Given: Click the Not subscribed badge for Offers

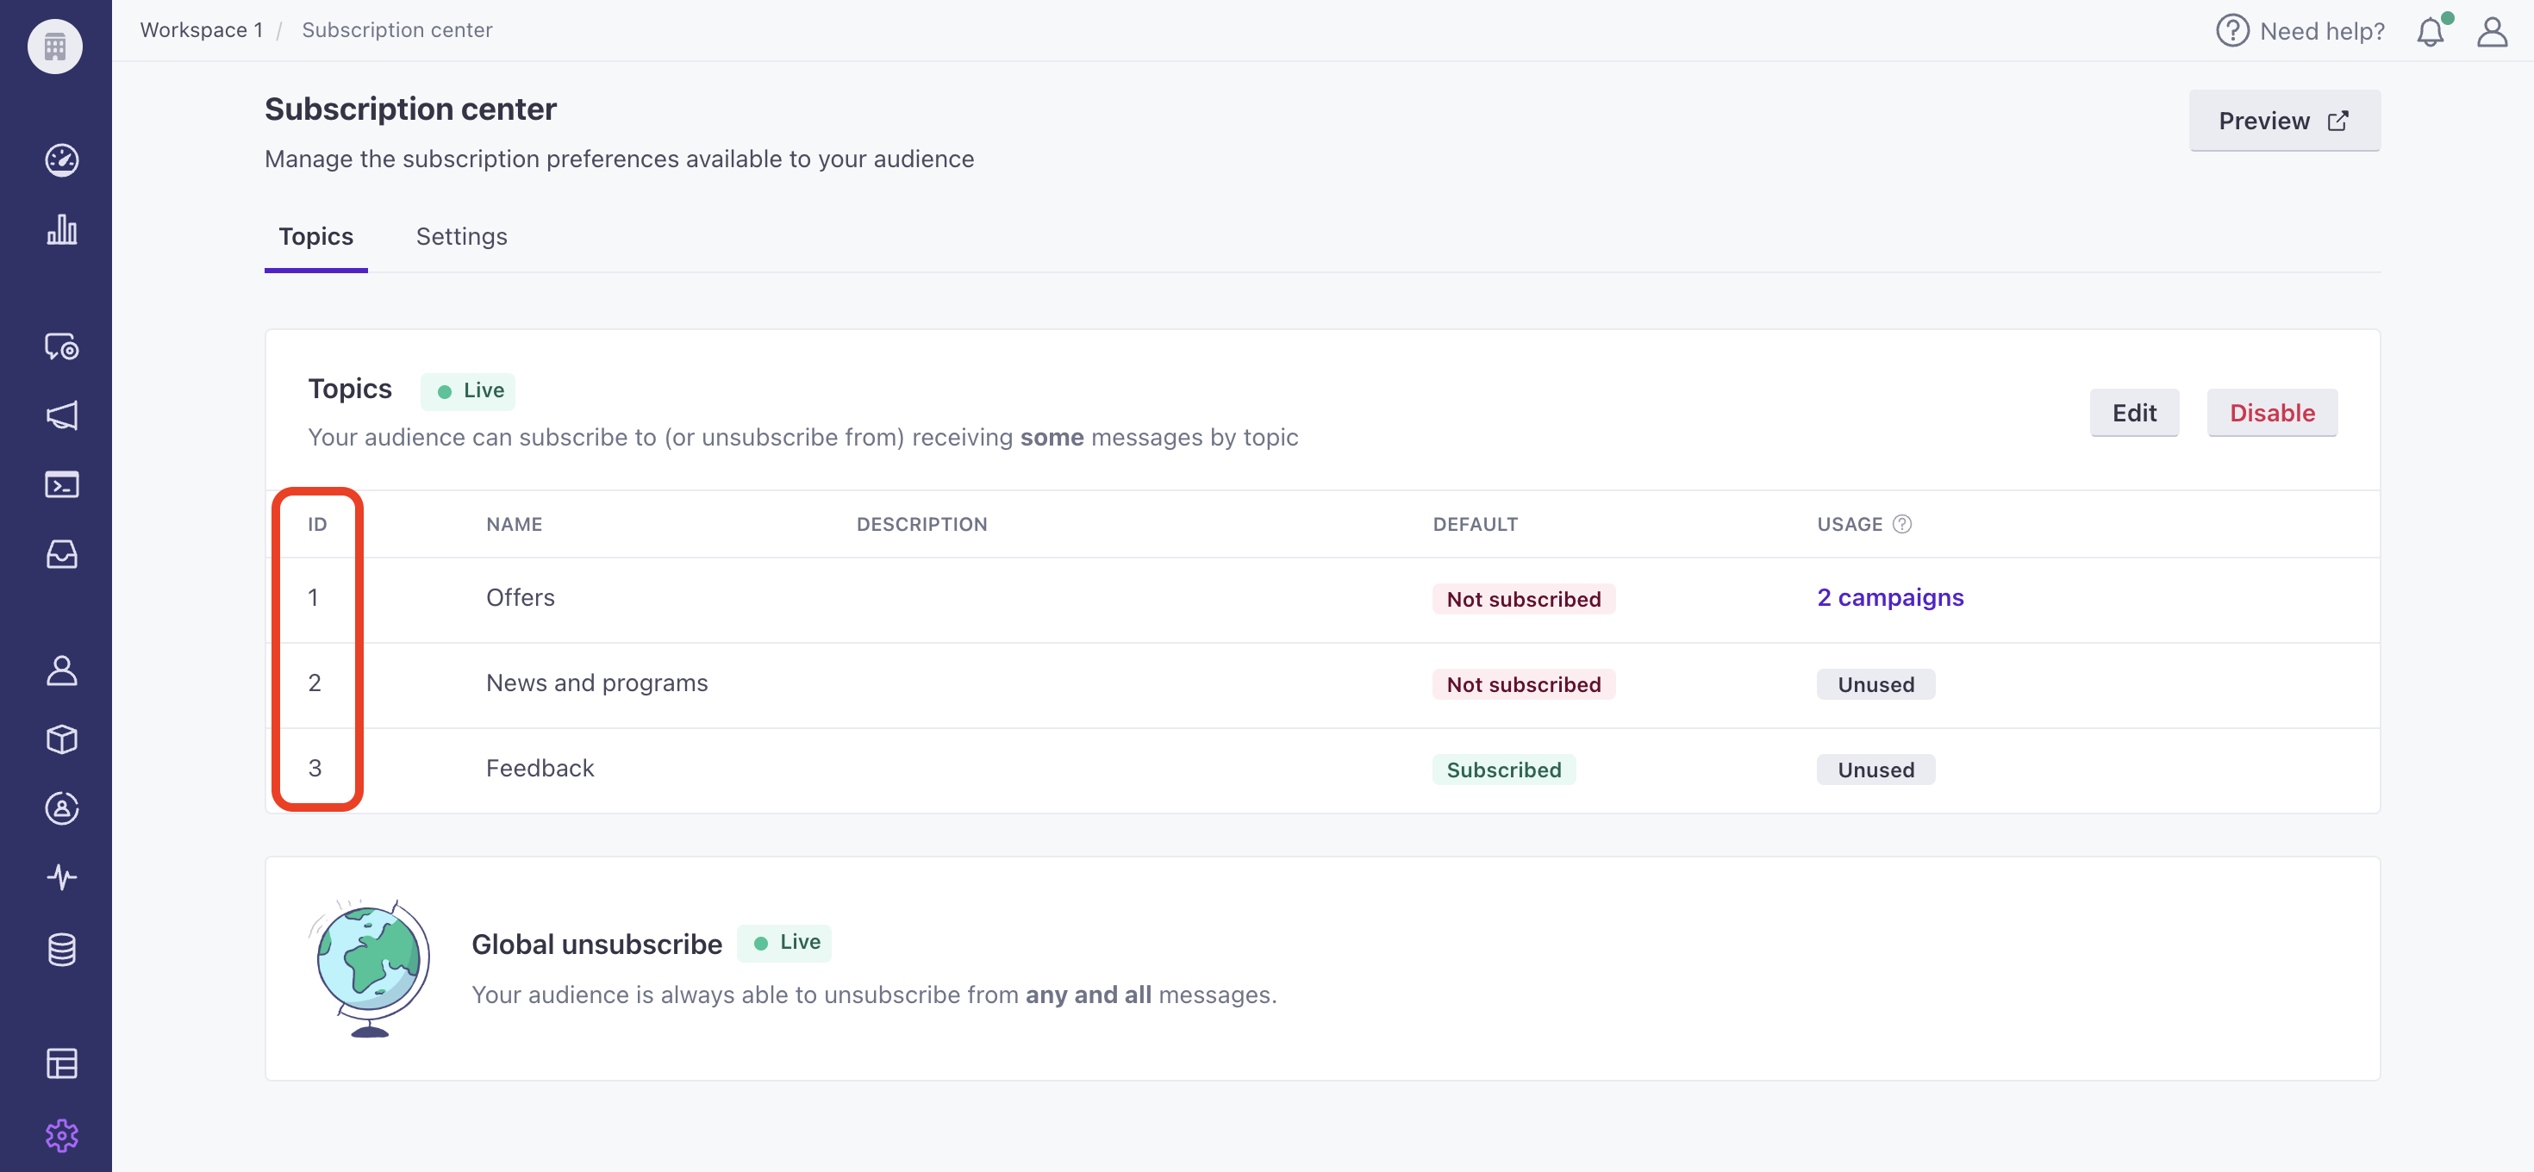Looking at the screenshot, I should click(1523, 599).
